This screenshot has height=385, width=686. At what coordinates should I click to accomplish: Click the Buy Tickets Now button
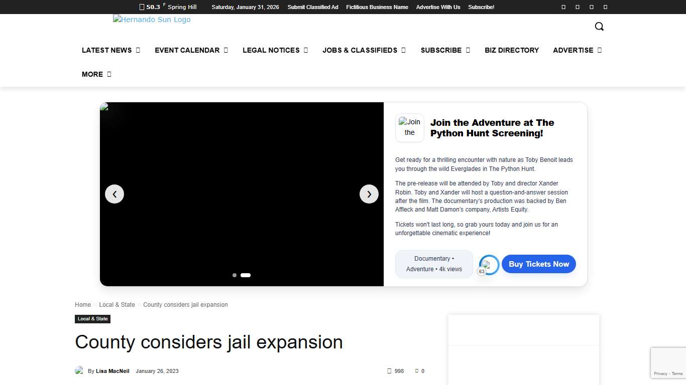pyautogui.click(x=538, y=264)
